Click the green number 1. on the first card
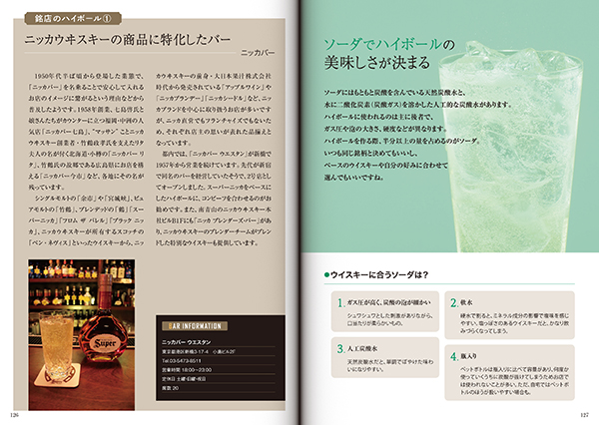The width and height of the screenshot is (599, 425). pos(340,303)
